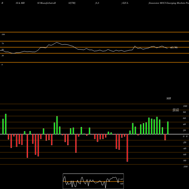Click the '0 0' zero label on MR axis
Screen dimensions: 189x189
(x=185, y=136)
